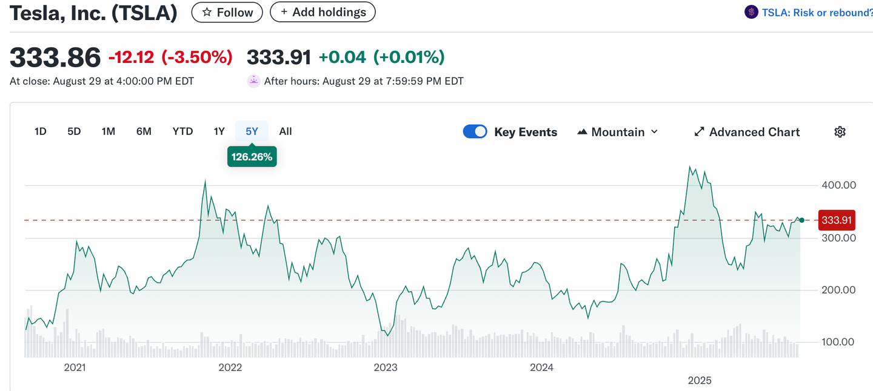This screenshot has height=391, width=873.
Task: Click the star icon in Follow button
Action: 207,12
